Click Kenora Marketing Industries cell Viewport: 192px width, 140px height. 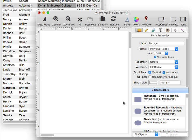57,1
